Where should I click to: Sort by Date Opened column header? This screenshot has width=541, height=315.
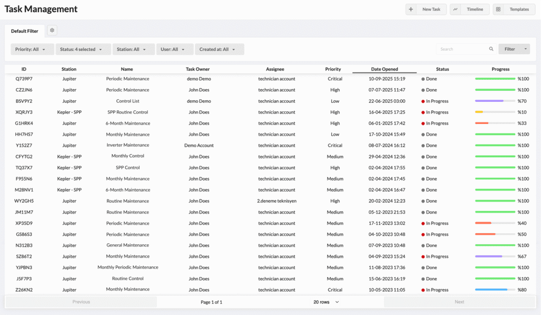pyautogui.click(x=384, y=69)
